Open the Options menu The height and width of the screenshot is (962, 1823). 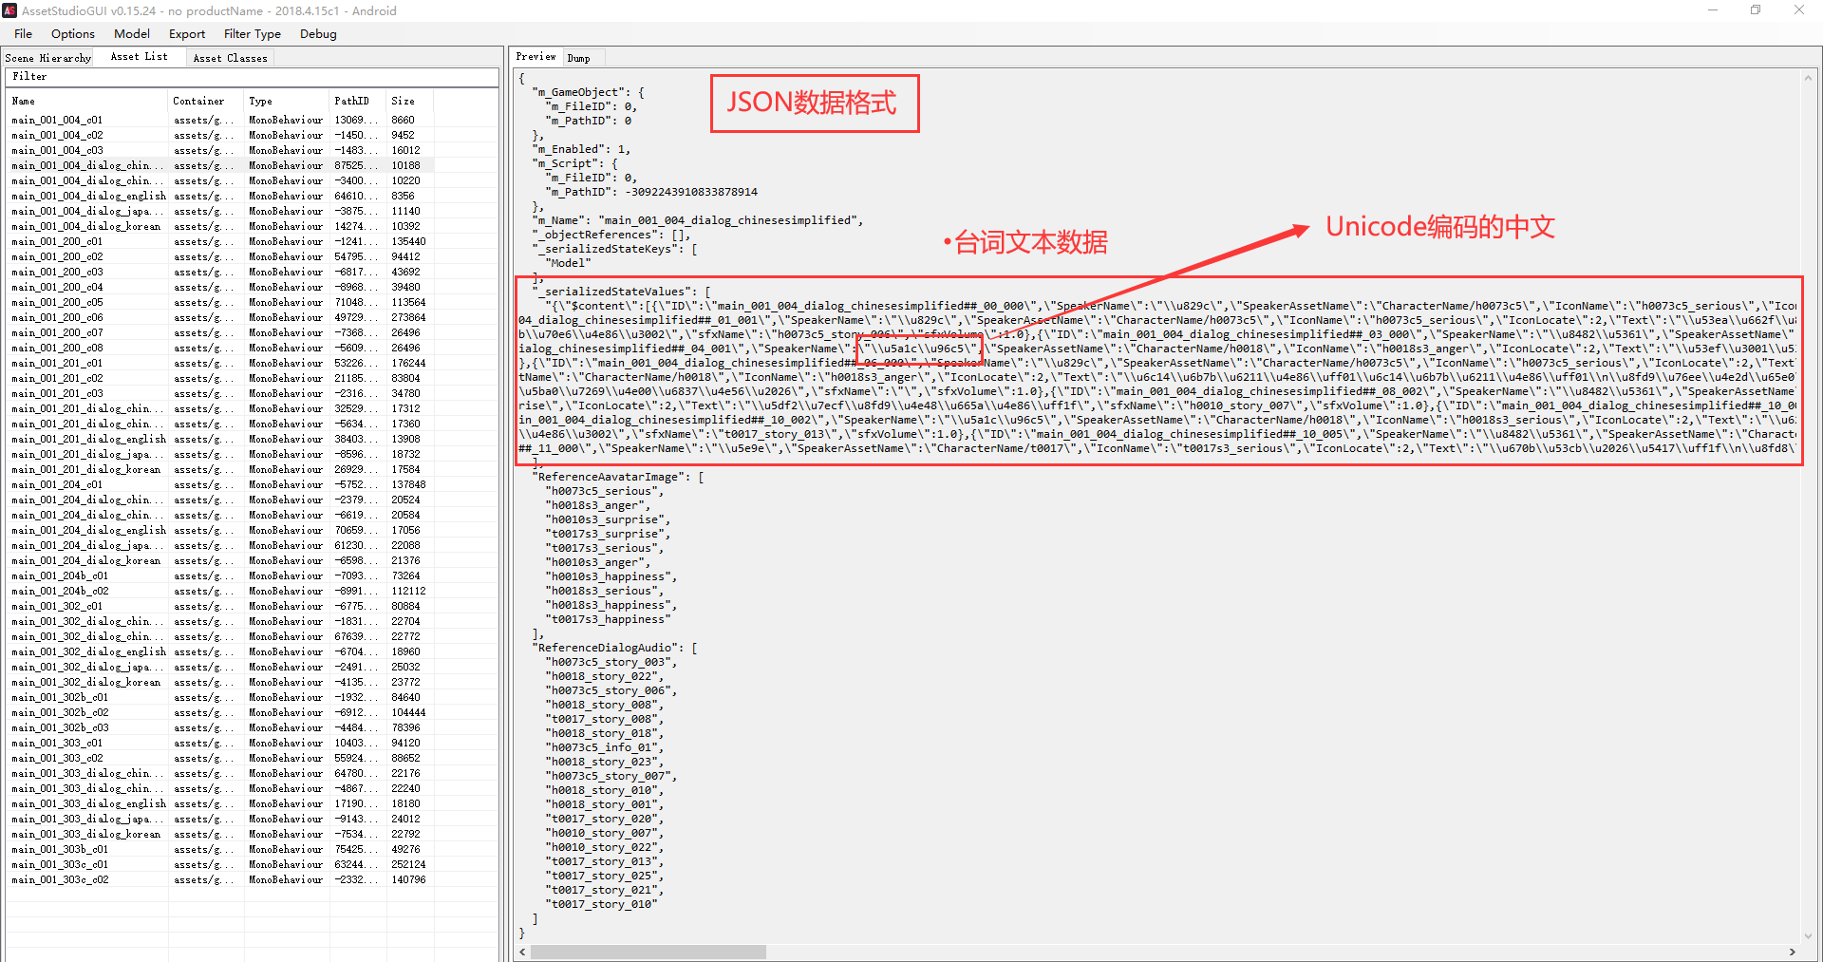click(x=73, y=33)
